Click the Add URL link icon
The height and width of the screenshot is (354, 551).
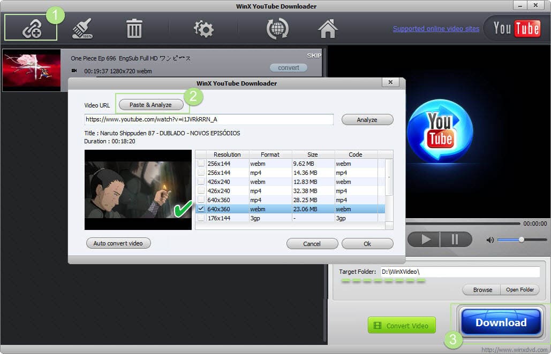31,28
